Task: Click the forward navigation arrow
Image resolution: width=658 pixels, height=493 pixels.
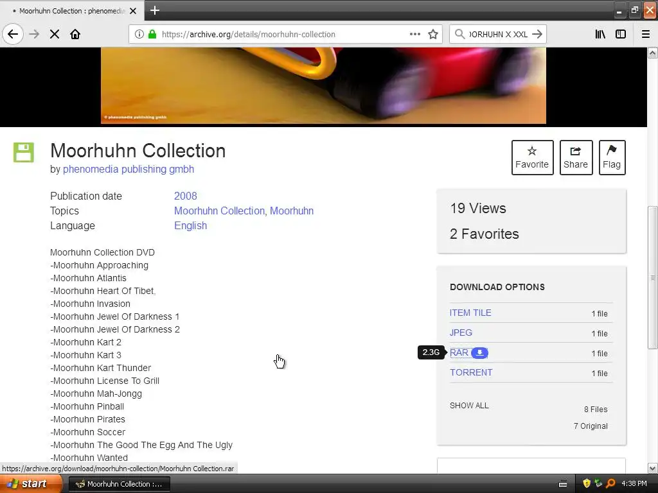Action: [x=35, y=34]
